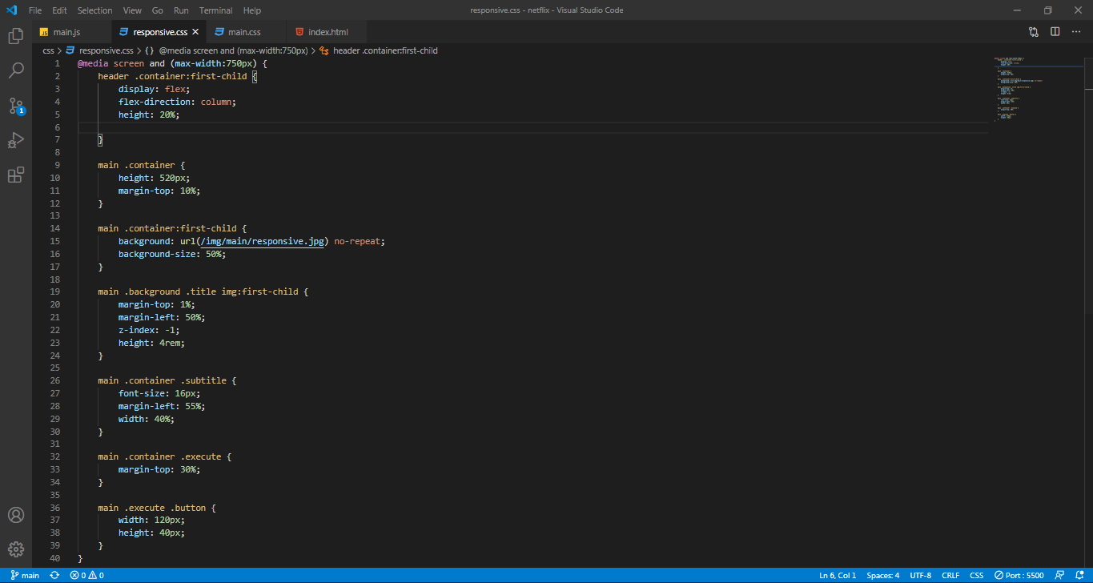Open the Accounts menu
1093x583 pixels.
tap(15, 515)
